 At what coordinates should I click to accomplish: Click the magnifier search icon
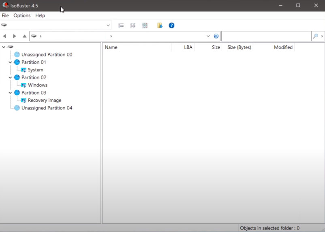tap(315, 36)
